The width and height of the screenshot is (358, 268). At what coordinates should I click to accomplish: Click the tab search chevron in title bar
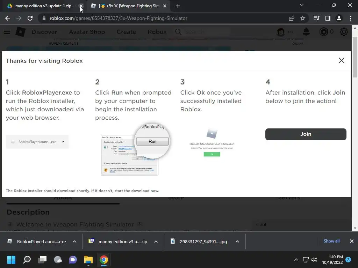[302, 5]
